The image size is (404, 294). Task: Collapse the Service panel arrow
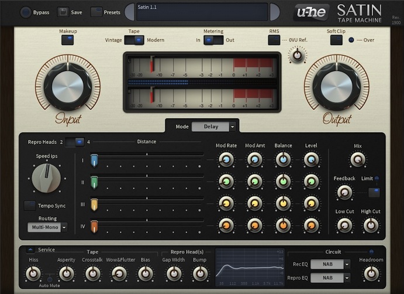(x=30, y=250)
